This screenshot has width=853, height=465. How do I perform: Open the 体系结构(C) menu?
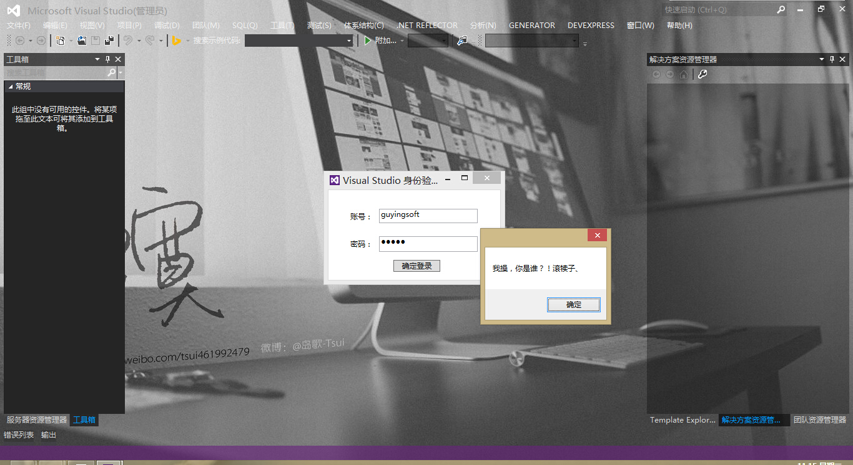[x=364, y=26]
